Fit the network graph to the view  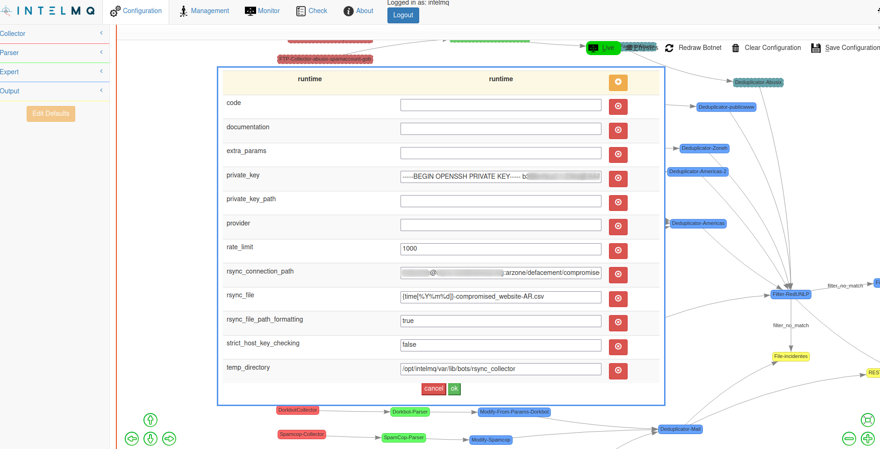(x=867, y=420)
